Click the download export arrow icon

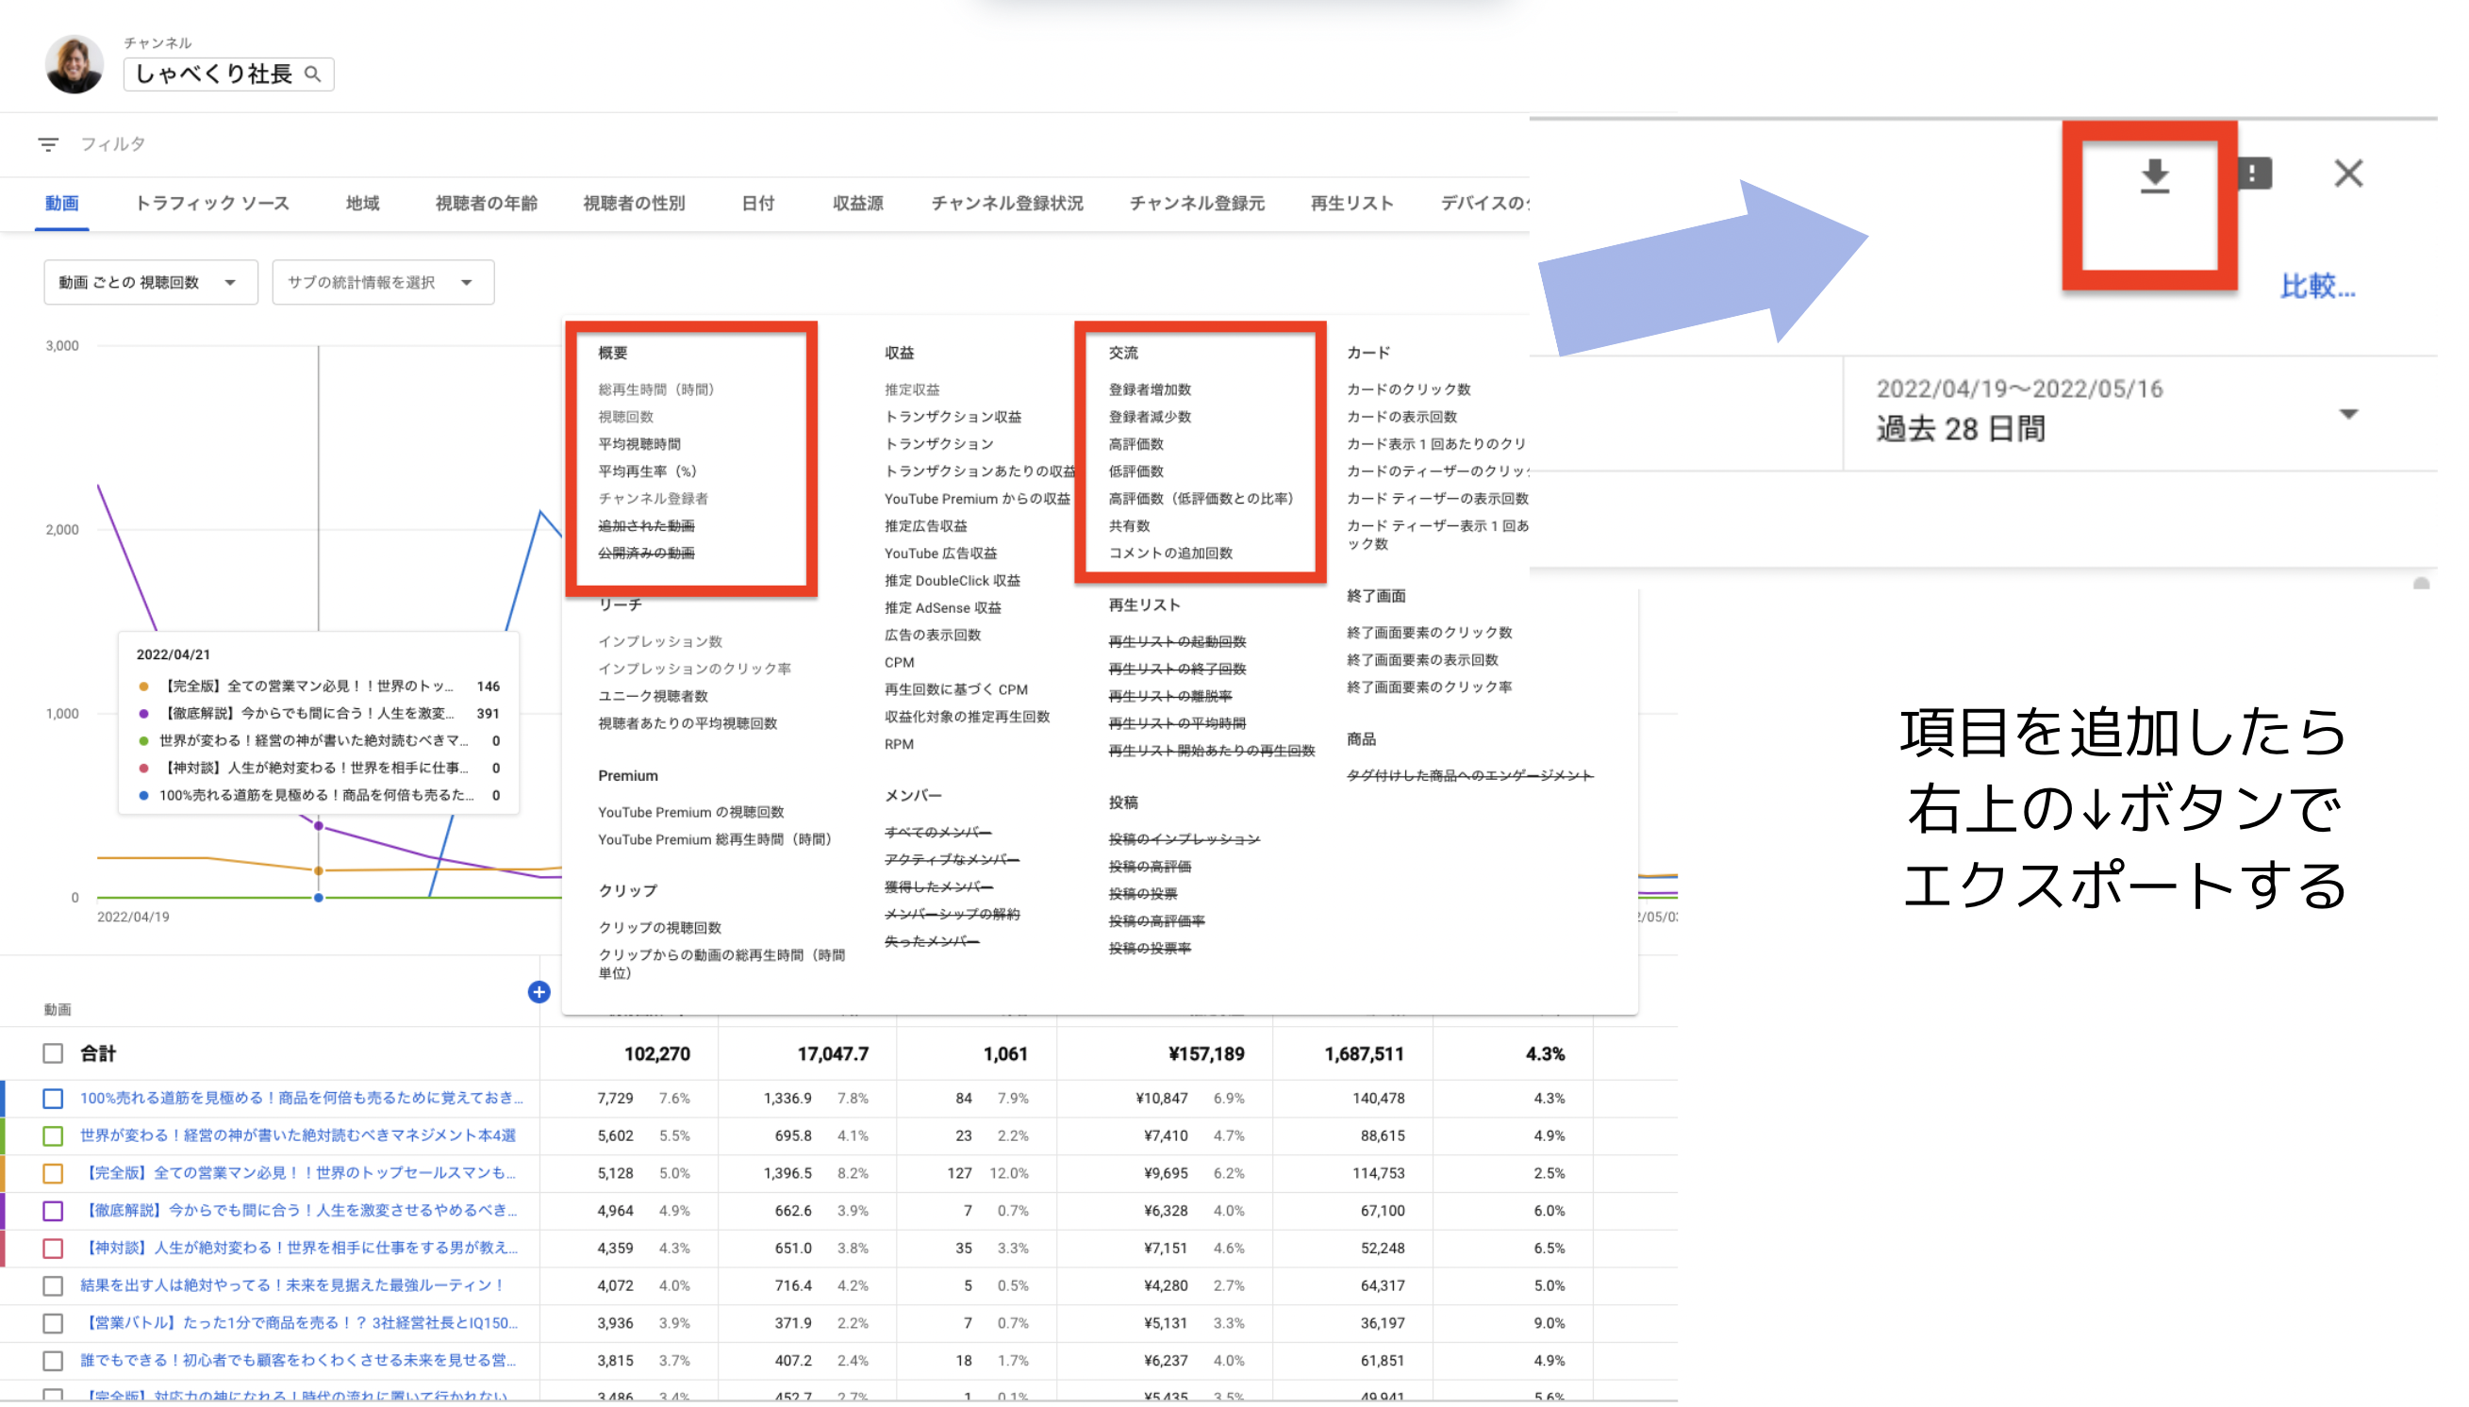coord(2154,175)
